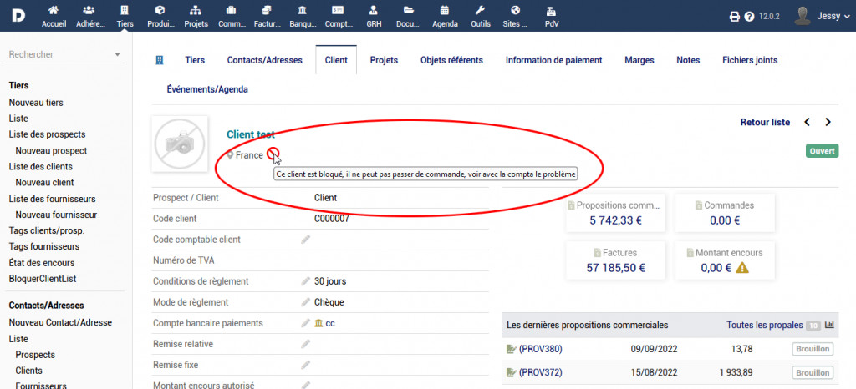Click the client photo placeholder thumbnail
Image resolution: width=856 pixels, height=389 pixels.
coord(180,144)
